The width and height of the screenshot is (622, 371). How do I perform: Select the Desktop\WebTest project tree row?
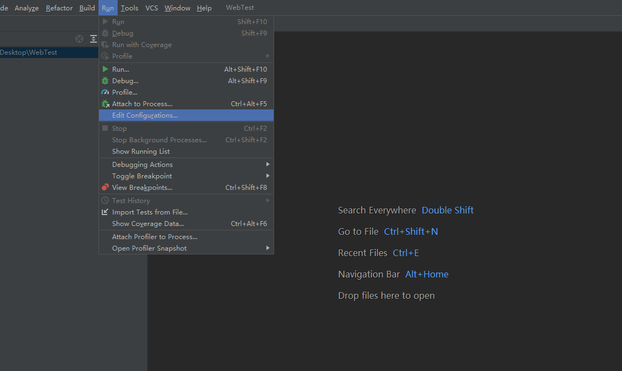coord(49,53)
